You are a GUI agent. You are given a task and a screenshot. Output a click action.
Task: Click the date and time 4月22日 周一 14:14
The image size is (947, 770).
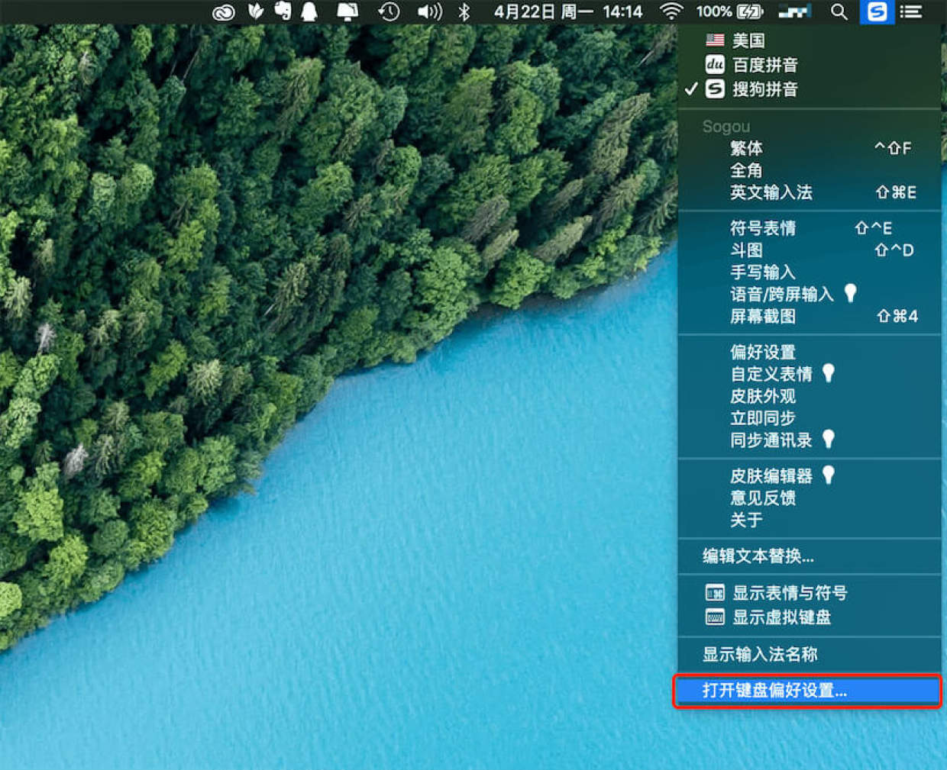click(x=567, y=11)
